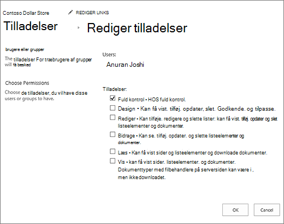Enable the Design permission checkbox
284x224 pixels.
[x=113, y=108]
